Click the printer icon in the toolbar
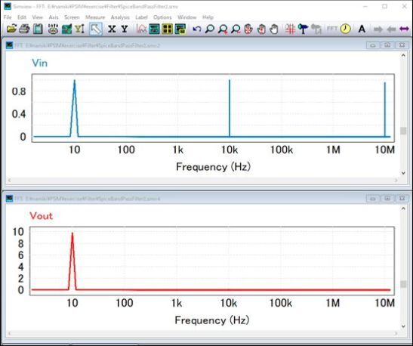Screen dimensions: 413x346 (24, 29)
